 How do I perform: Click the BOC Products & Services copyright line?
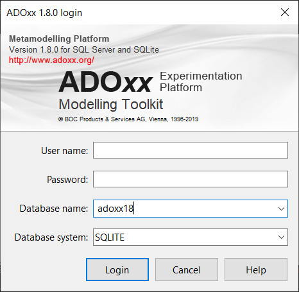(128, 119)
